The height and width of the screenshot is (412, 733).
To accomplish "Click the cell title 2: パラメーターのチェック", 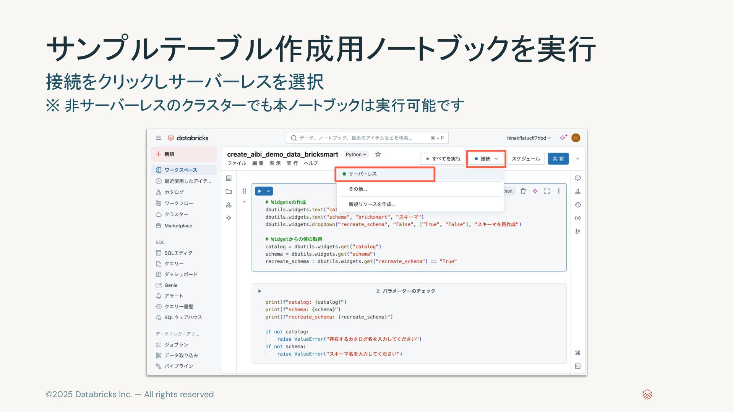I will 405,291.
